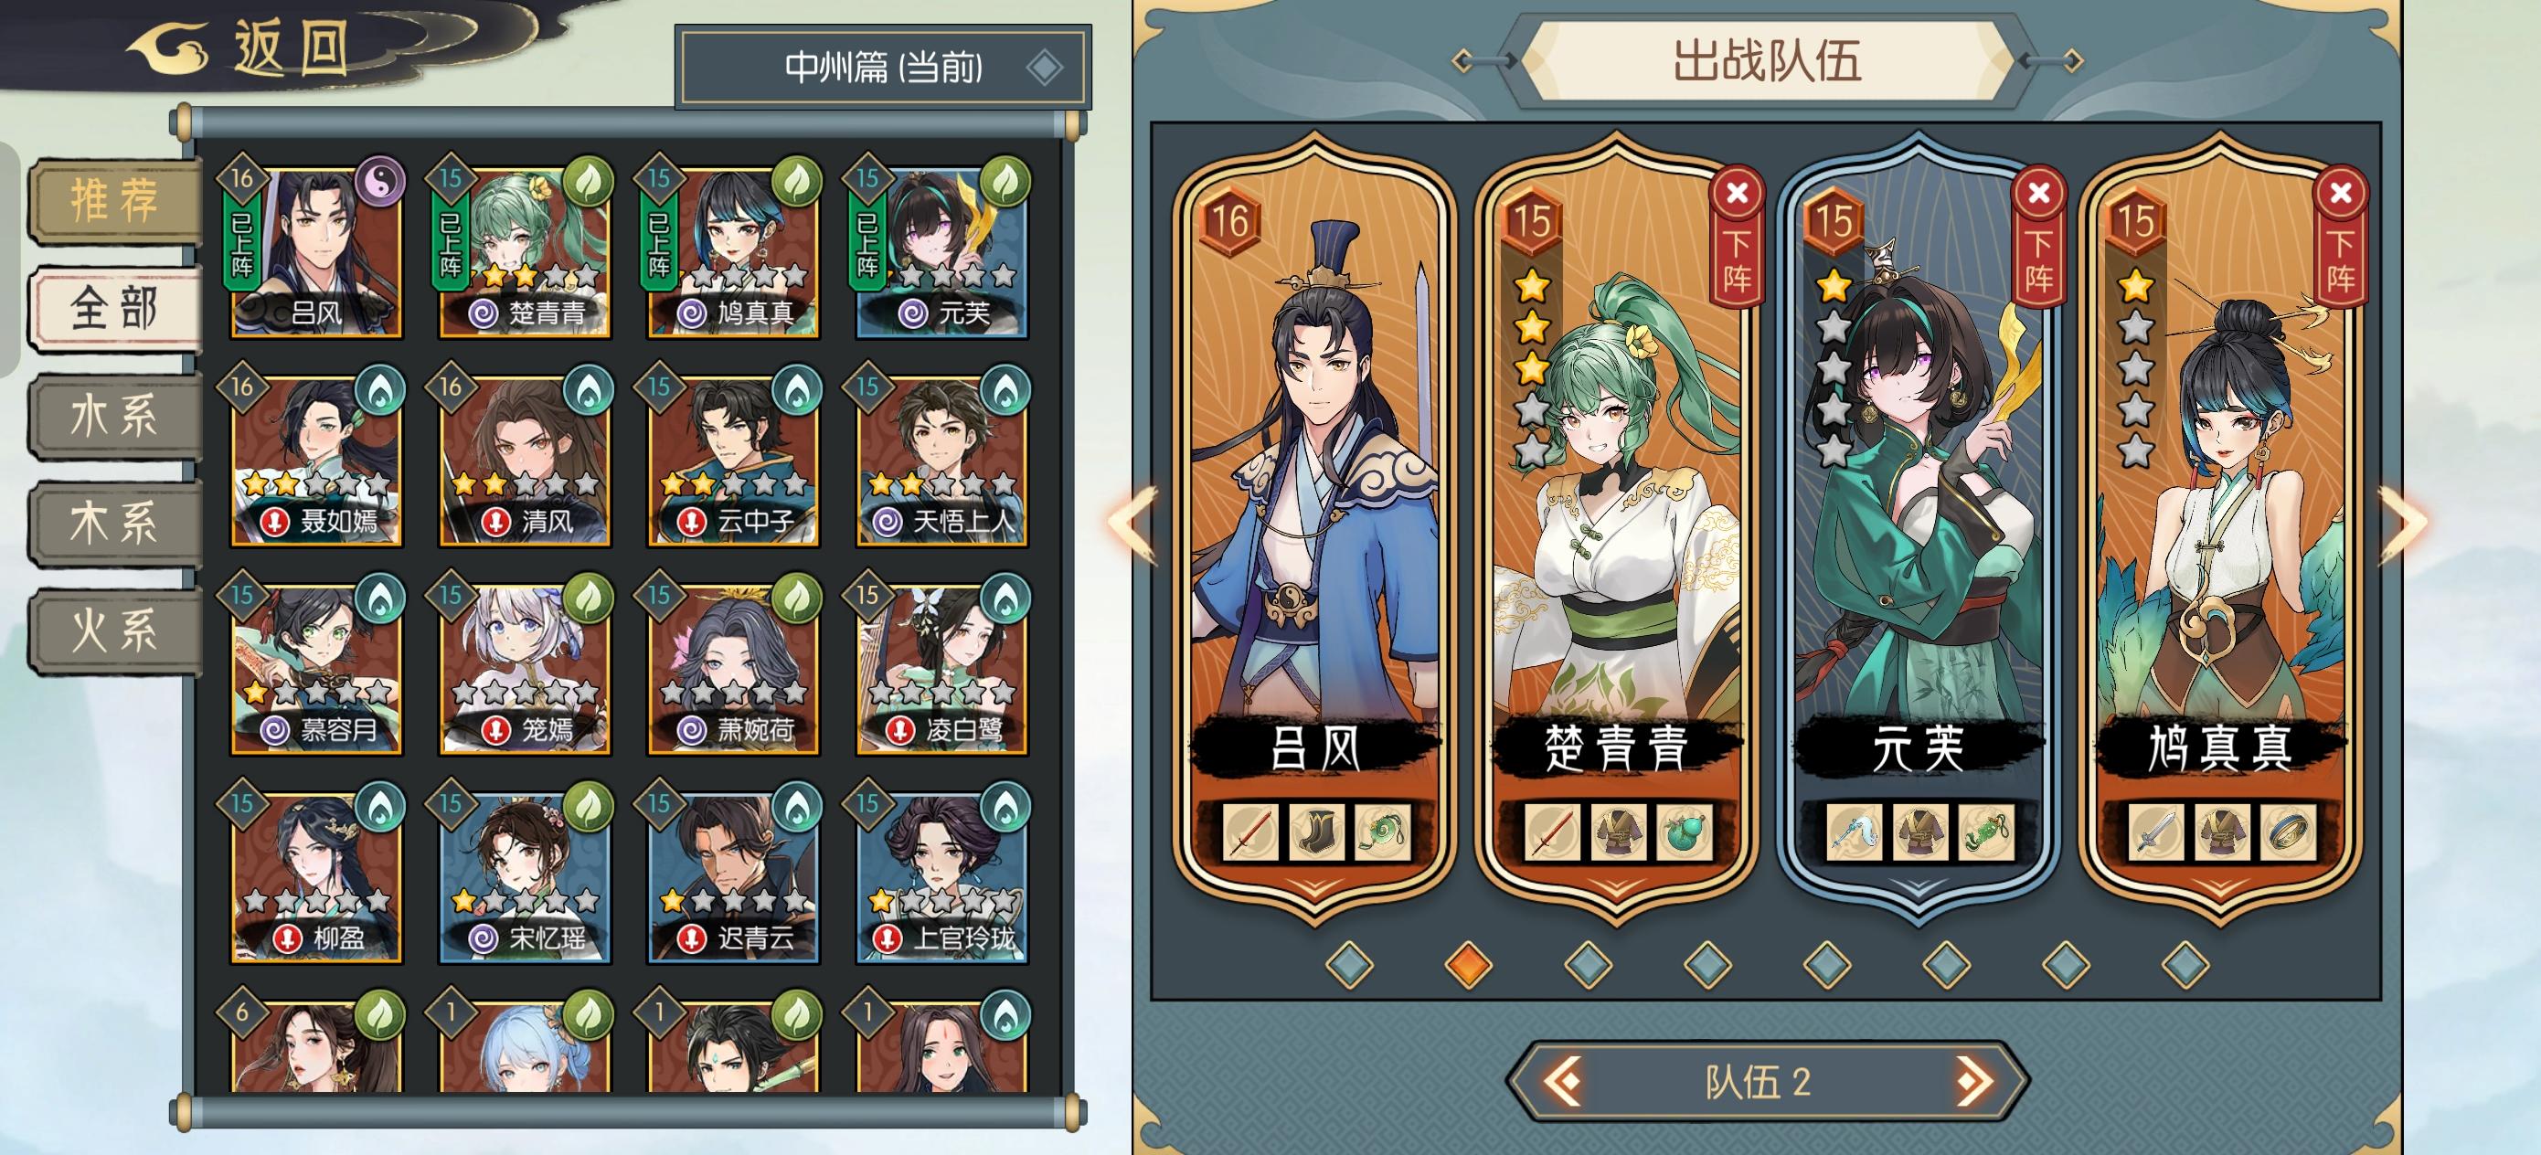Click the robe armor slot on 楚青青's card

pyautogui.click(x=1617, y=832)
